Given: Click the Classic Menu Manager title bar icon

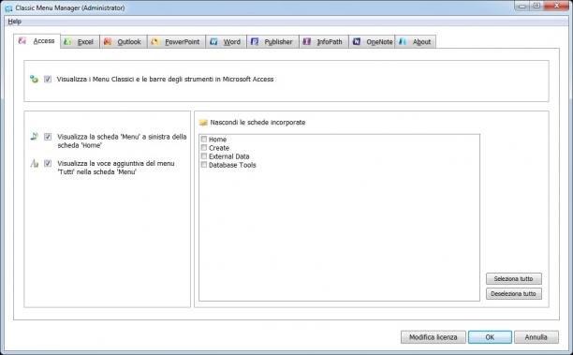Looking at the screenshot, I should click(8, 7).
